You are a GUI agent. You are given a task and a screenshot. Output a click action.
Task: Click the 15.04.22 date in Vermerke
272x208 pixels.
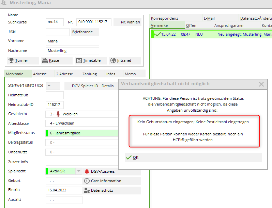[x=168, y=34]
